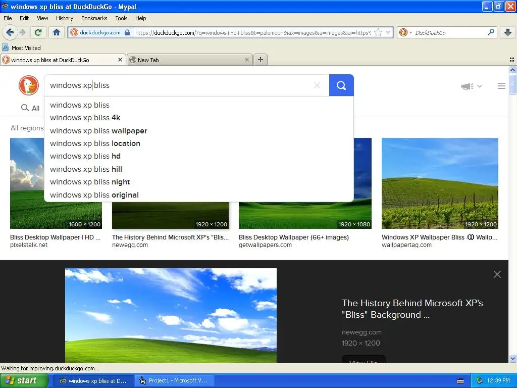Click the Forward navigation arrow
The image size is (517, 388).
click(22, 32)
